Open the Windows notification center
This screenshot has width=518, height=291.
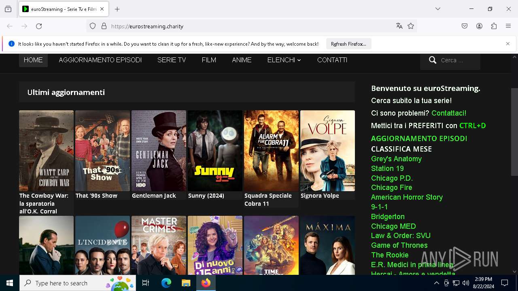(x=505, y=283)
